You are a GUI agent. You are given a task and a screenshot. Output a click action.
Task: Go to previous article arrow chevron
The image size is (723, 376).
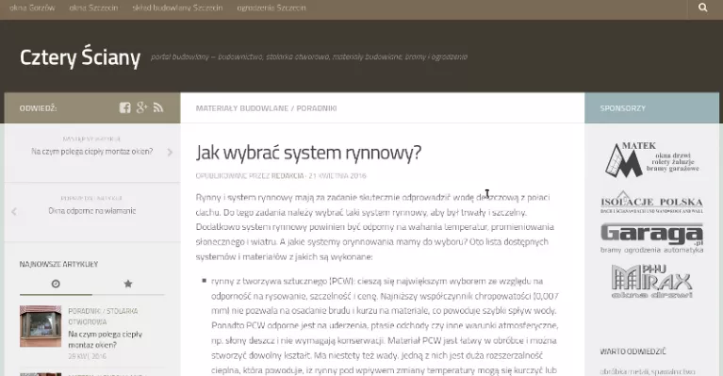click(14, 211)
